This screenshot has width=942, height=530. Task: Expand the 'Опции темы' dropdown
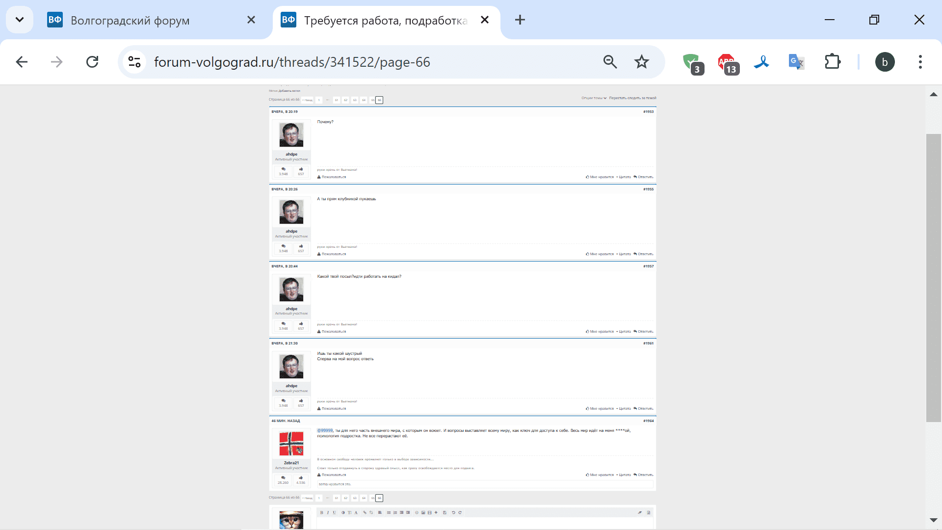pos(594,98)
